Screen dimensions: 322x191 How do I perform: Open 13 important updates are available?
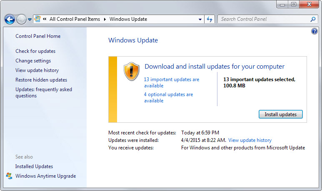pos(172,82)
